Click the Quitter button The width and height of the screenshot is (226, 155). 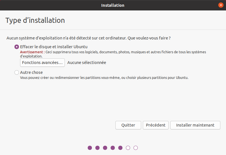pos(128,125)
